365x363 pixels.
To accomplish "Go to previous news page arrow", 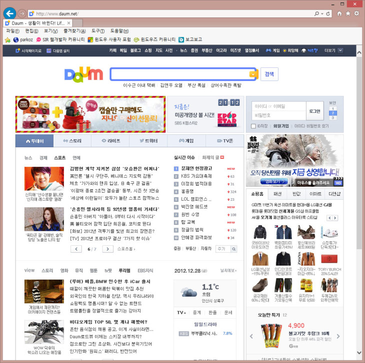I will 76,249.
